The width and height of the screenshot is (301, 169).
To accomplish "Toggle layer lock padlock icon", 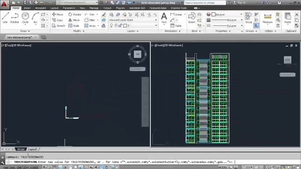I will click(120, 25).
